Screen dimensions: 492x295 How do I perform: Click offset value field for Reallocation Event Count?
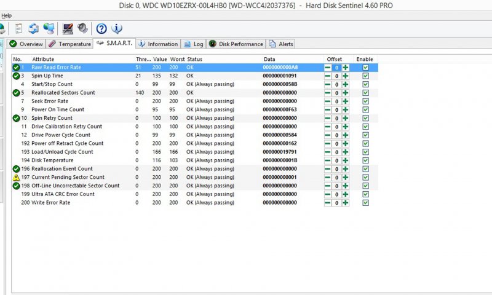tap(336, 169)
